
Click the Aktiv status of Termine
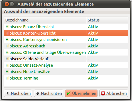click(93, 78)
